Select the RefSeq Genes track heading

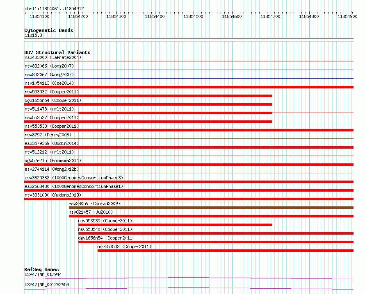41,269
